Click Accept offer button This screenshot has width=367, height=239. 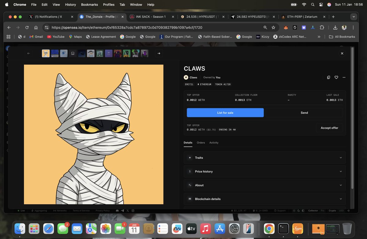(329, 128)
